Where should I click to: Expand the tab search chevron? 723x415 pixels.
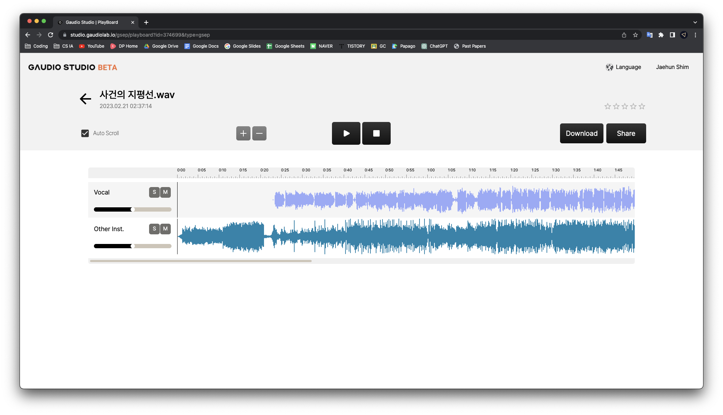(x=695, y=22)
